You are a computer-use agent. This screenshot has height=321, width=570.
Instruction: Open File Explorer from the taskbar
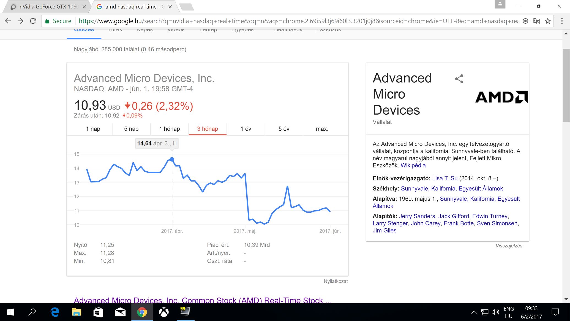pyautogui.click(x=77, y=312)
